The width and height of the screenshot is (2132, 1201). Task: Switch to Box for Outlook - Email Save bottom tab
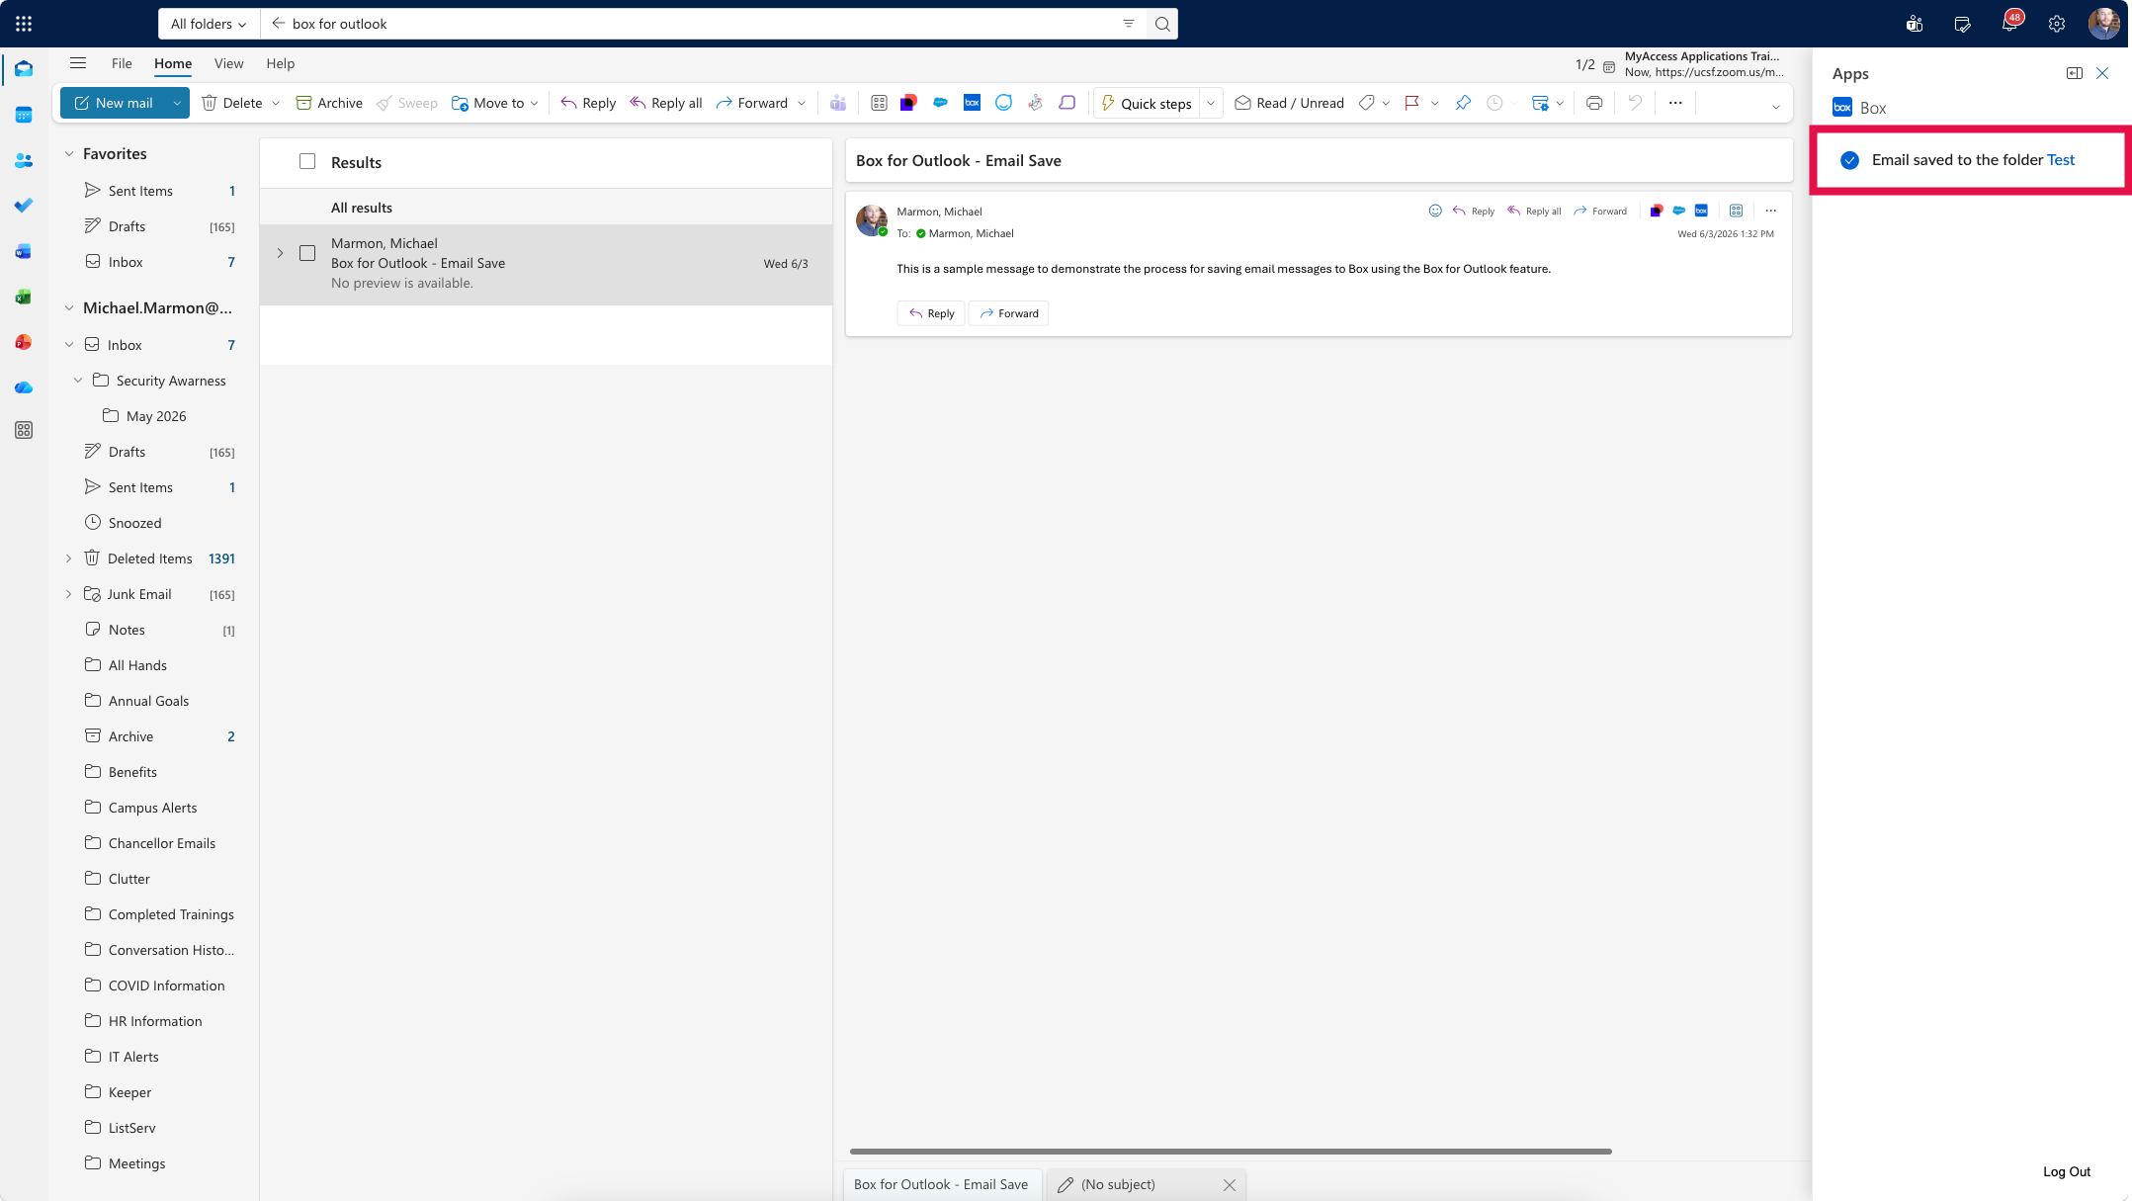[x=941, y=1184]
